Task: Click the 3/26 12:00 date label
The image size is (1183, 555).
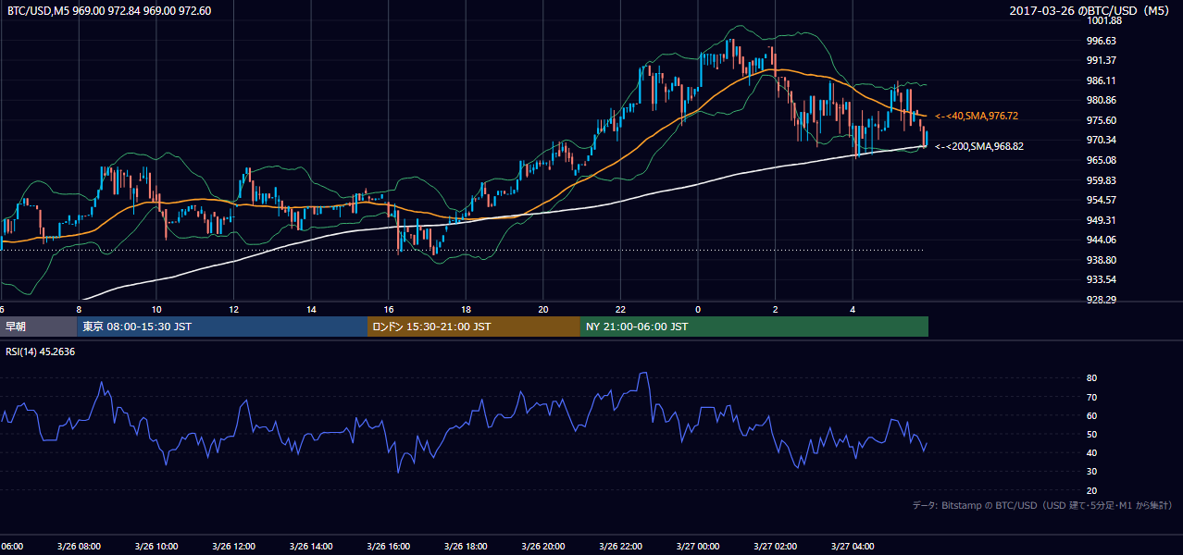Action: pyautogui.click(x=233, y=547)
